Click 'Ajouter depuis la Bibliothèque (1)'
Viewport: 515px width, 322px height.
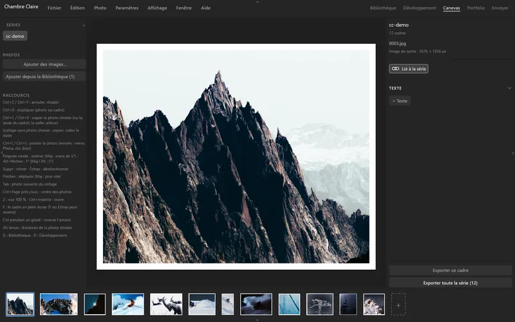point(44,77)
